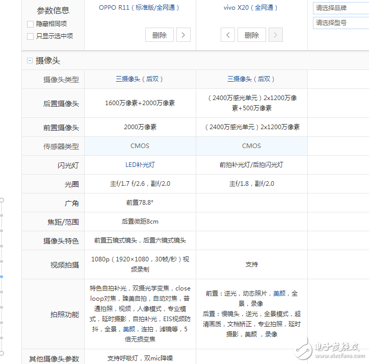Select the 拍照功能 row label
369x364 pixels.
[65, 314]
